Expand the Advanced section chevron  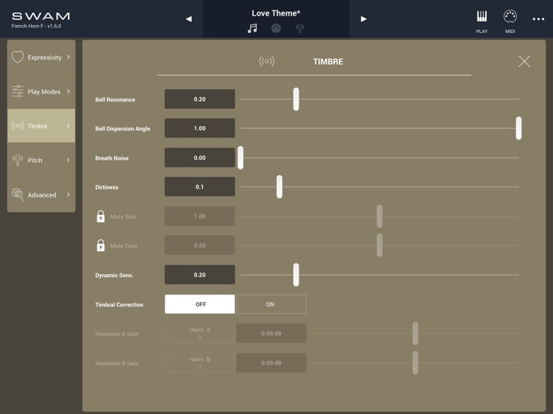(x=69, y=194)
